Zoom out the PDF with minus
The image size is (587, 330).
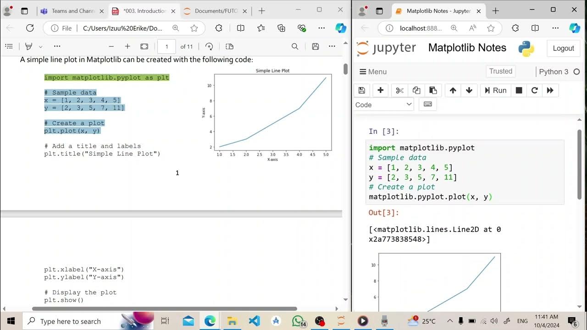[x=111, y=46]
